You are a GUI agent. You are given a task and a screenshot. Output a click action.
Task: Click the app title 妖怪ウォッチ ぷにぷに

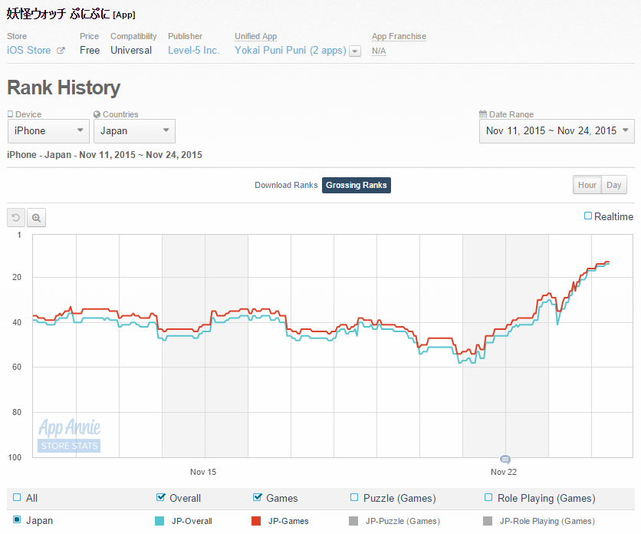(58, 14)
